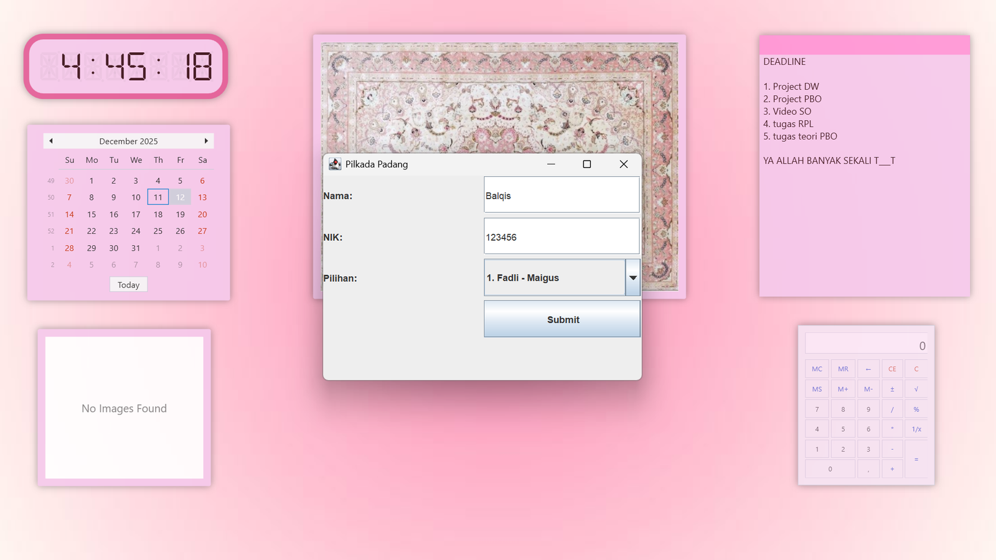996x560 pixels.
Task: Select December 25 on the calendar
Action: tap(158, 231)
